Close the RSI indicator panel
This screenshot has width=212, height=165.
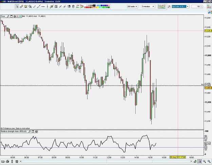36,132
